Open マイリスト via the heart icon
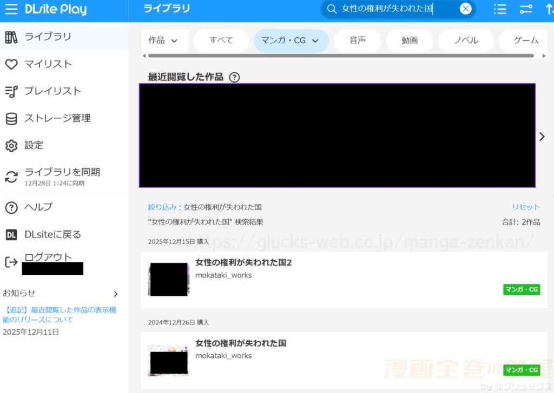Viewport: 554px width, 393px height. point(11,64)
